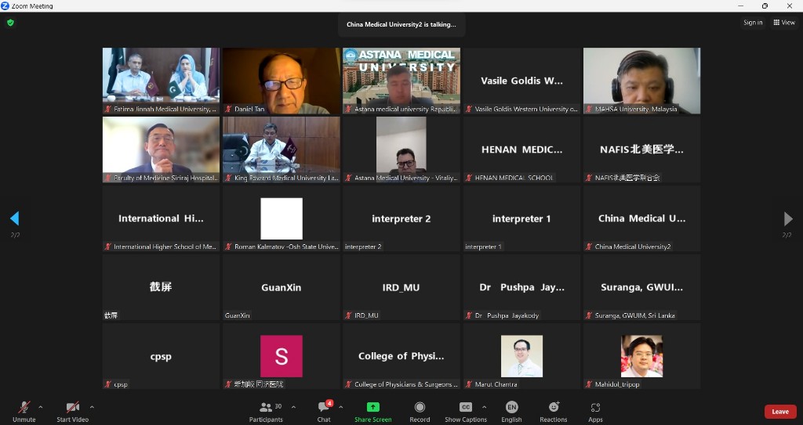
Task: Open the Apps panel
Action: point(595,412)
